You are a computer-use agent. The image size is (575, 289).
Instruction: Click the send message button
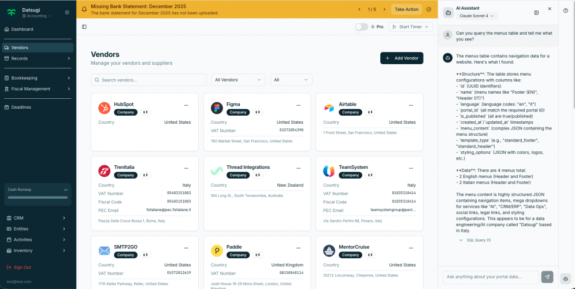547,277
